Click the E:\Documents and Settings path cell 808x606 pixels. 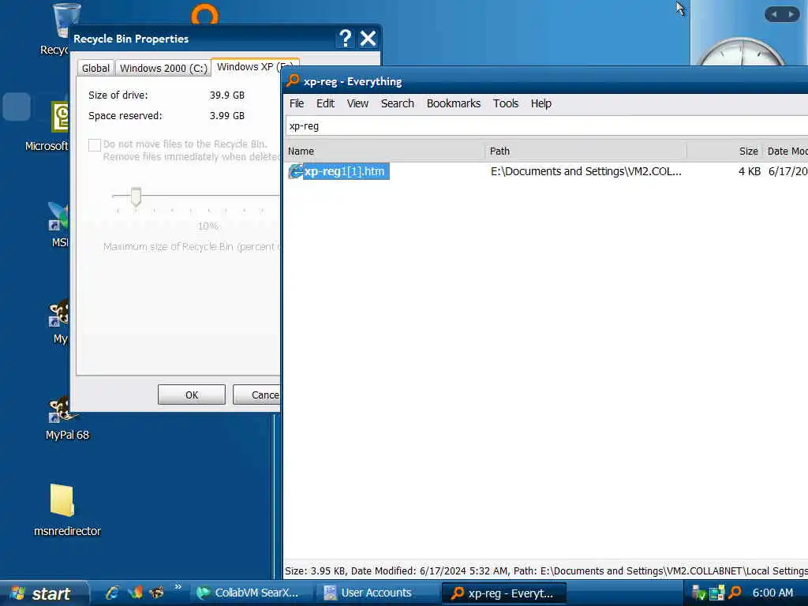coord(586,171)
